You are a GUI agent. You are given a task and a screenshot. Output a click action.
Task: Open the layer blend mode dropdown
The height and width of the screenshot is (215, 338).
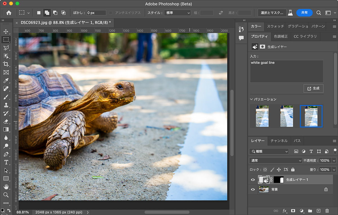[x=275, y=160]
